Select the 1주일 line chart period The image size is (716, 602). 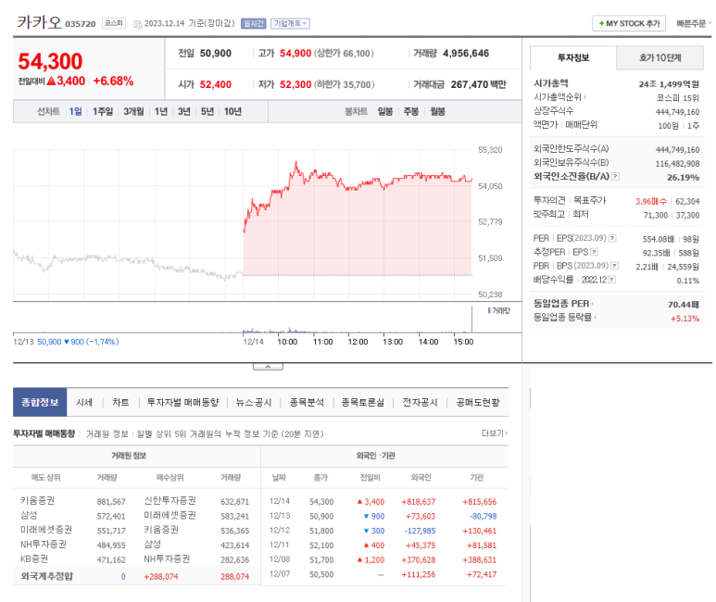click(x=103, y=111)
